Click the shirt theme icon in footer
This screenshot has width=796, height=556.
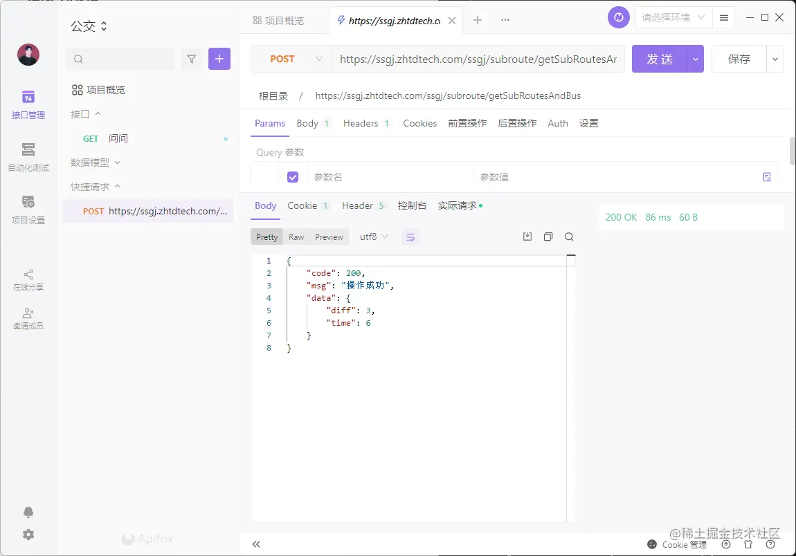click(748, 544)
